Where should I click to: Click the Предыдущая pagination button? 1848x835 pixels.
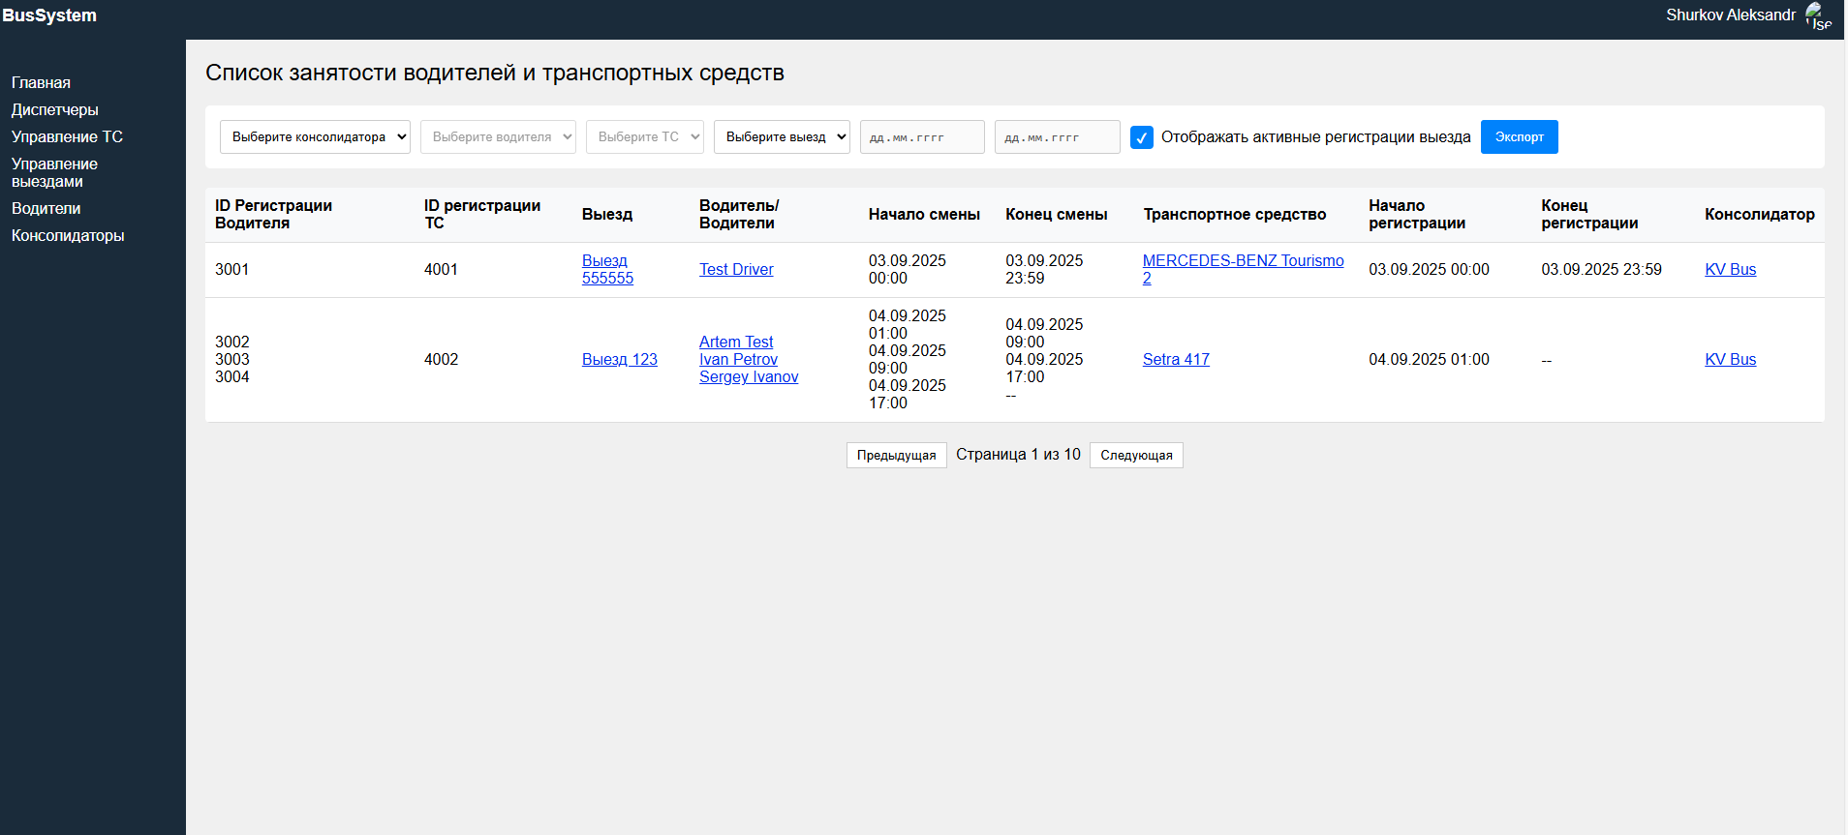tap(897, 456)
